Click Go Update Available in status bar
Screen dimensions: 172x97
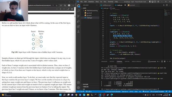(x=157, y=92)
